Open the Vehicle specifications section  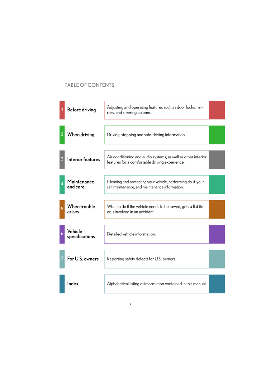(x=81, y=234)
